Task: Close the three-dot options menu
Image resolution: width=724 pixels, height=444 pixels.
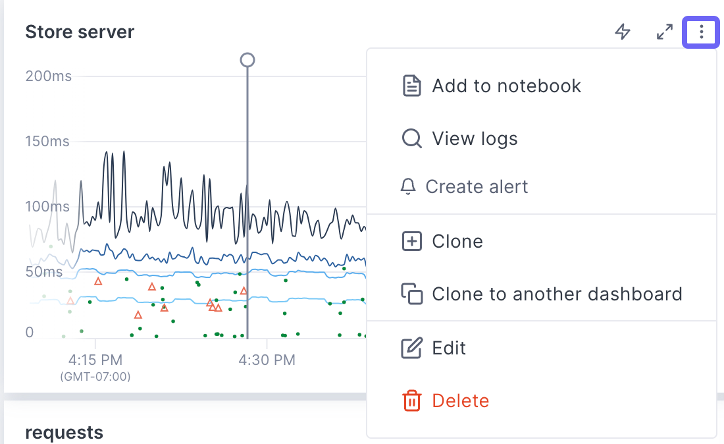Action: coord(702,32)
